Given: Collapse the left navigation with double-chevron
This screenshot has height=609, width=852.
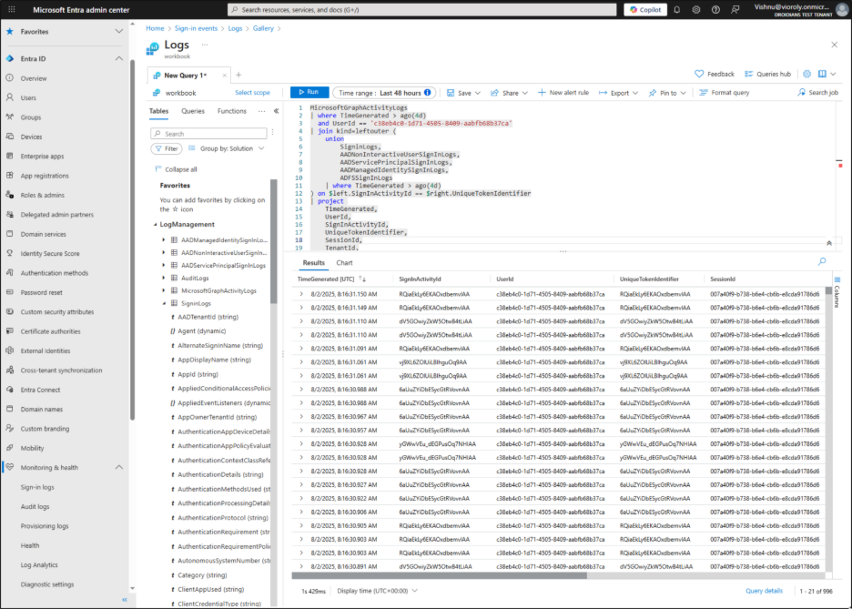Looking at the screenshot, I should point(125,600).
